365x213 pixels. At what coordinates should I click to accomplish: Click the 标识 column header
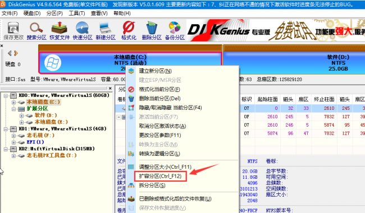click(x=247, y=99)
